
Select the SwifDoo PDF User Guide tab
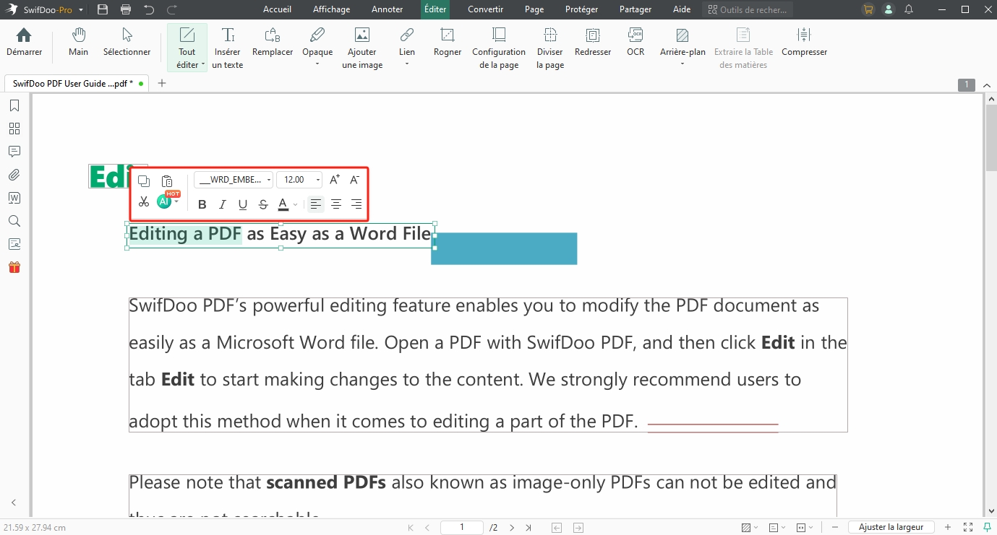click(x=76, y=83)
